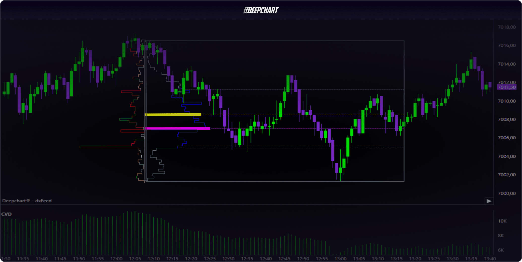Click the 13:00 time axis label
The image size is (522, 262).
tap(340, 259)
